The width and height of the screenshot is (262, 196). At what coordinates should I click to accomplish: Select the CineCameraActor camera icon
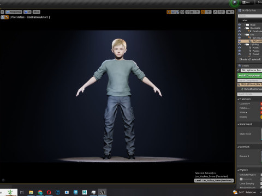250,32
